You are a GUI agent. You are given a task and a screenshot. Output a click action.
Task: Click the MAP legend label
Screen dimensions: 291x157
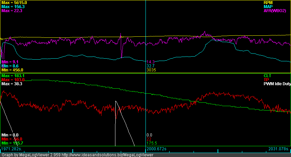(x=268, y=7)
